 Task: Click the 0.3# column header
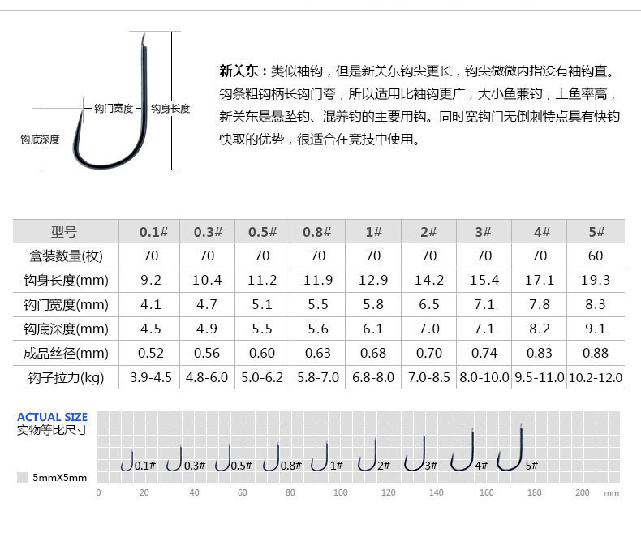tap(208, 232)
